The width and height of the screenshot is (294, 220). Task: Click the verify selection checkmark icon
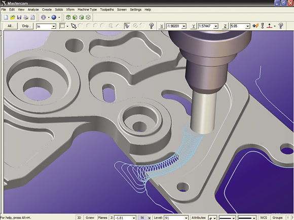pyautogui.click(x=127, y=26)
